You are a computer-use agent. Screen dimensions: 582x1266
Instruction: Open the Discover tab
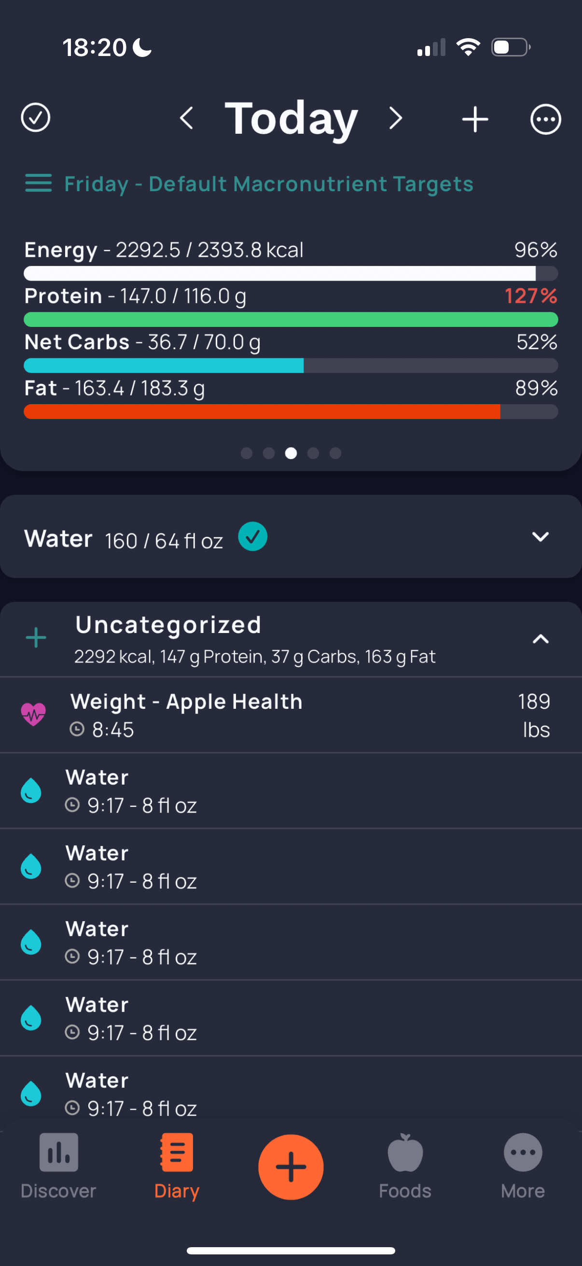pyautogui.click(x=58, y=1167)
